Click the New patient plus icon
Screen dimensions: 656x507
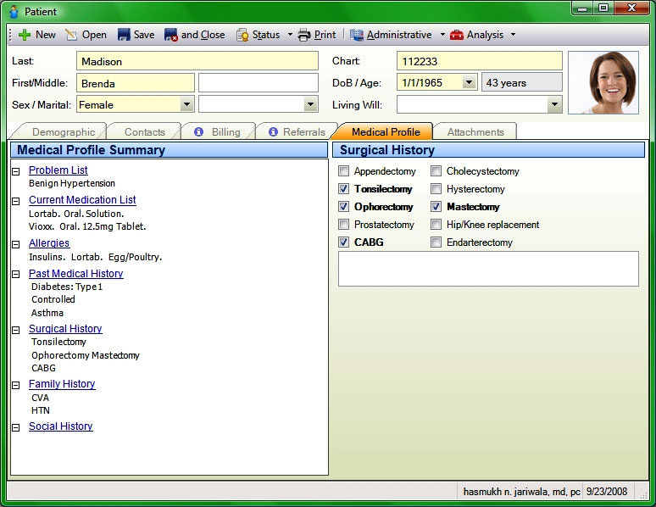[x=24, y=35]
